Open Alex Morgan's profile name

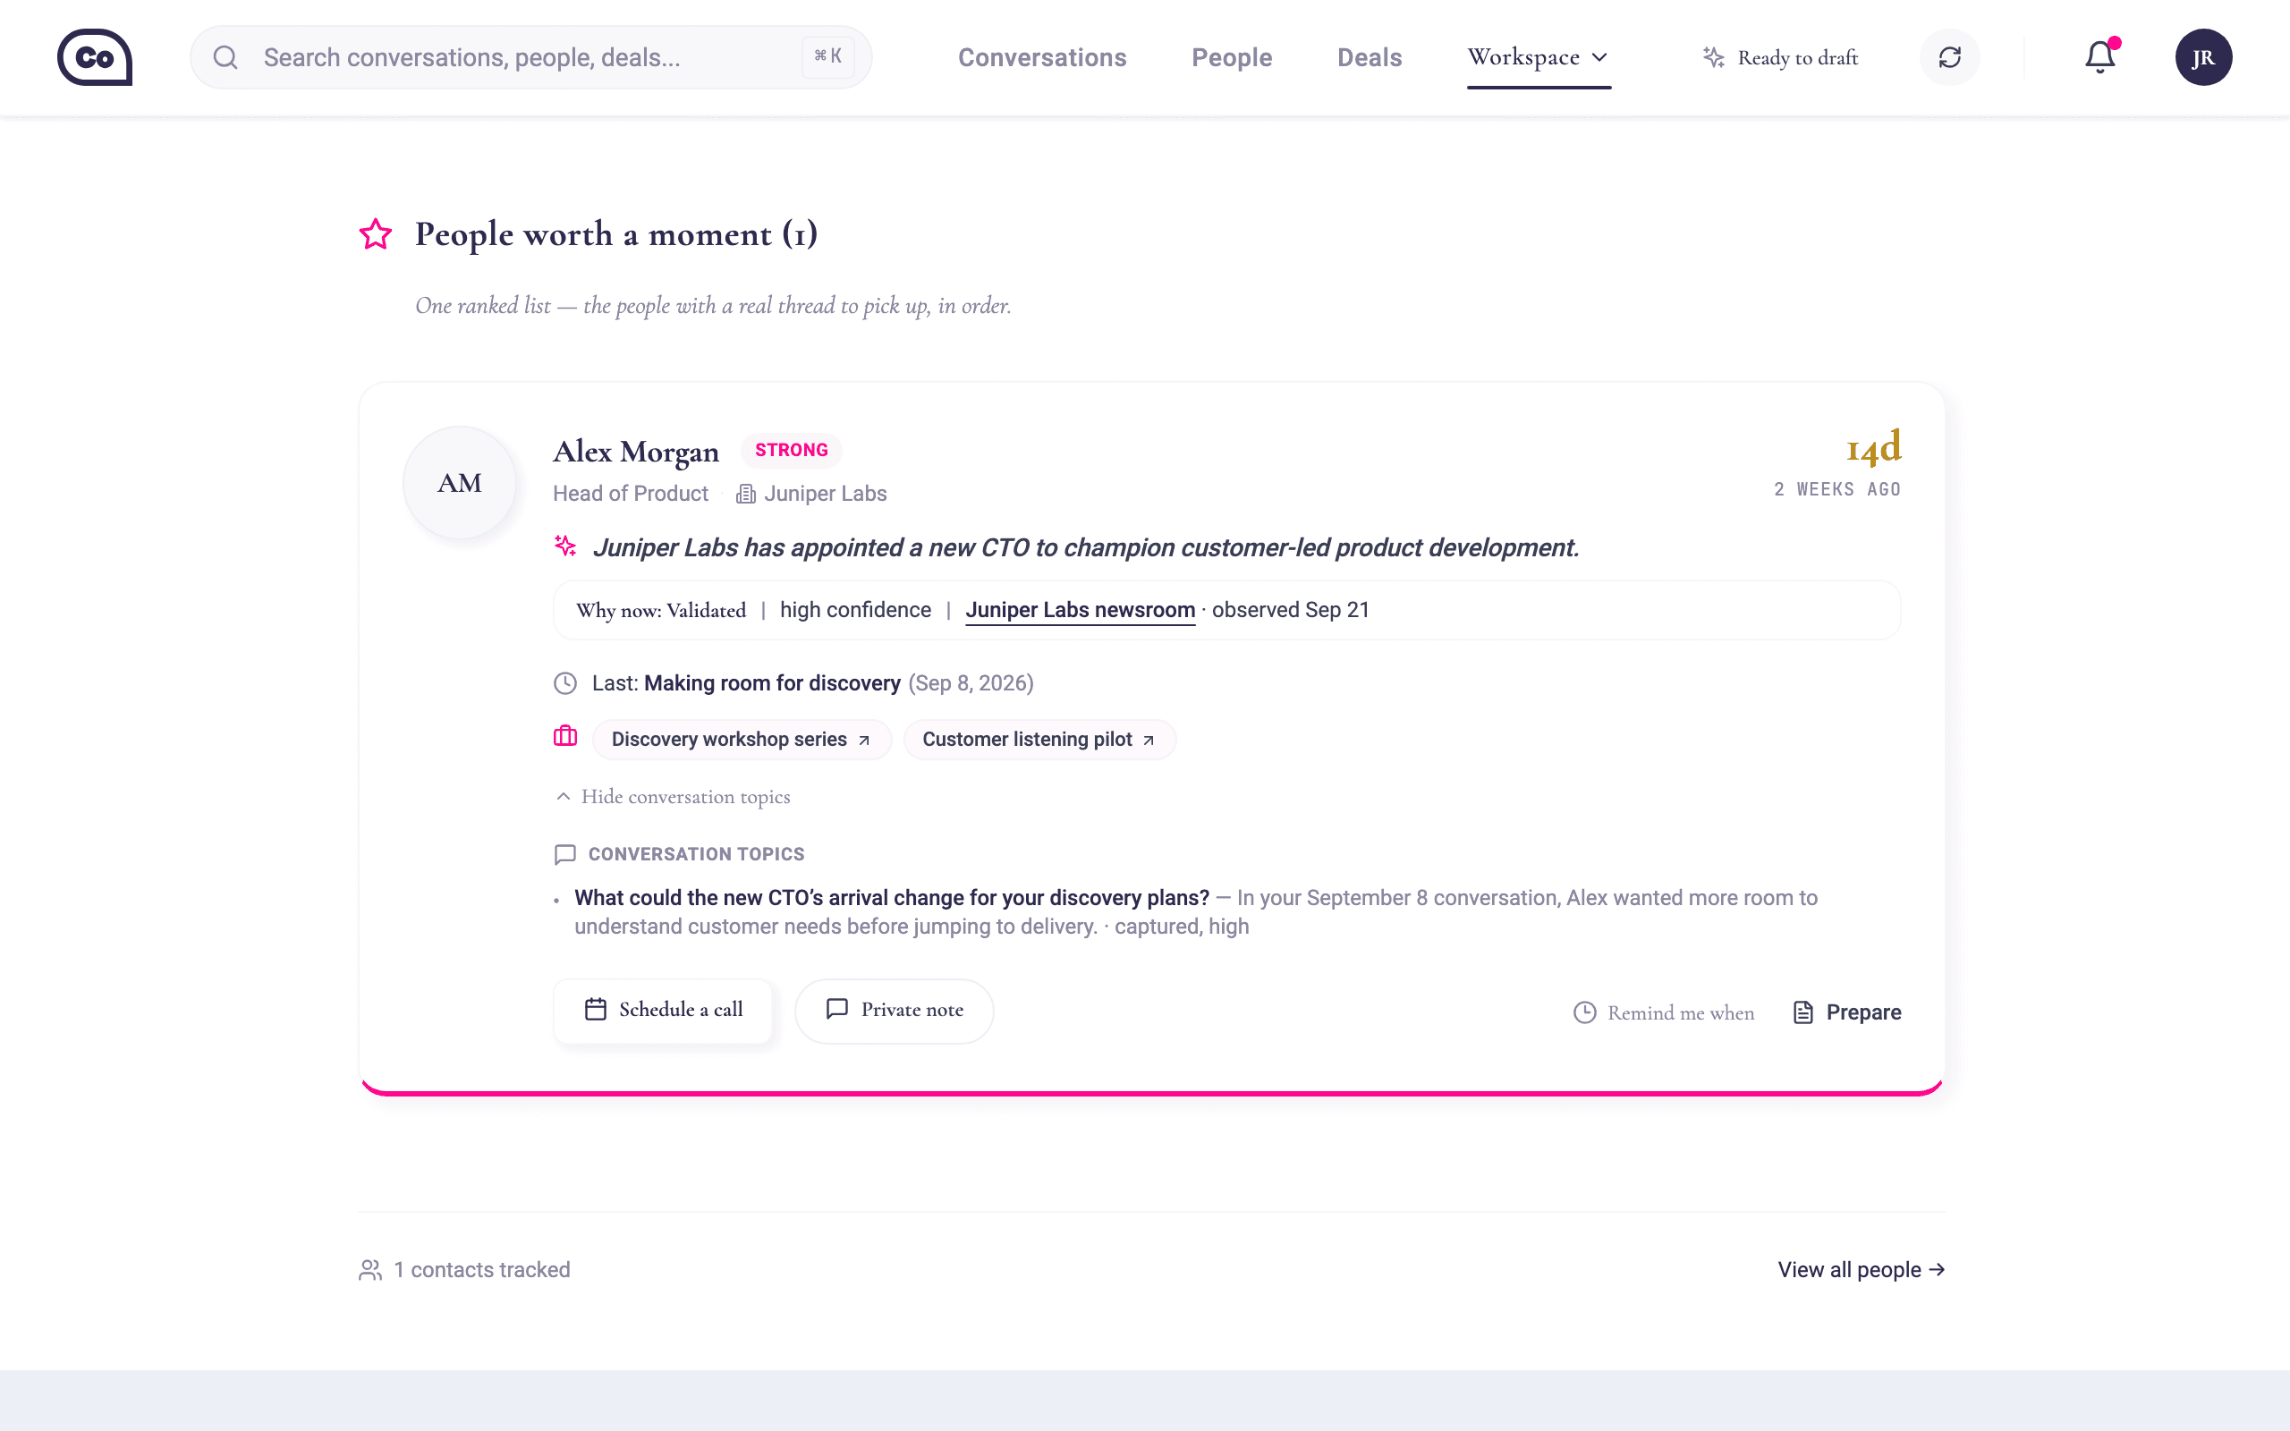[636, 452]
